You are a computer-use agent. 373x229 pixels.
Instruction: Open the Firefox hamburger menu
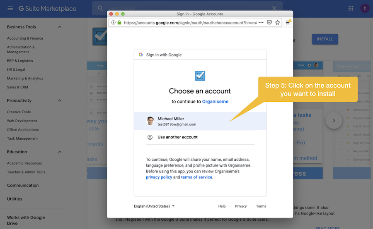pyautogui.click(x=288, y=23)
